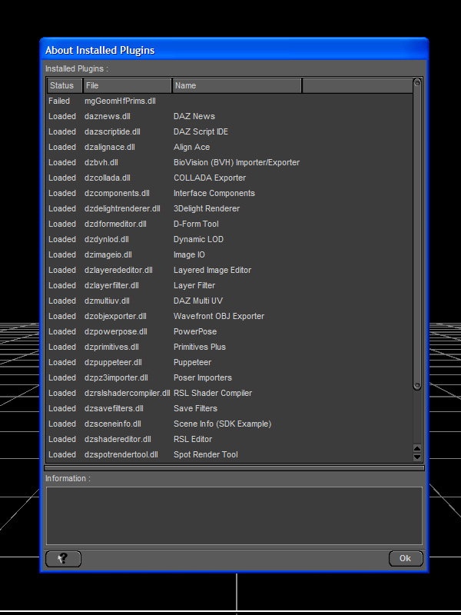Select the Dynamic LOD row
This screenshot has height=615, width=461.
(230, 239)
